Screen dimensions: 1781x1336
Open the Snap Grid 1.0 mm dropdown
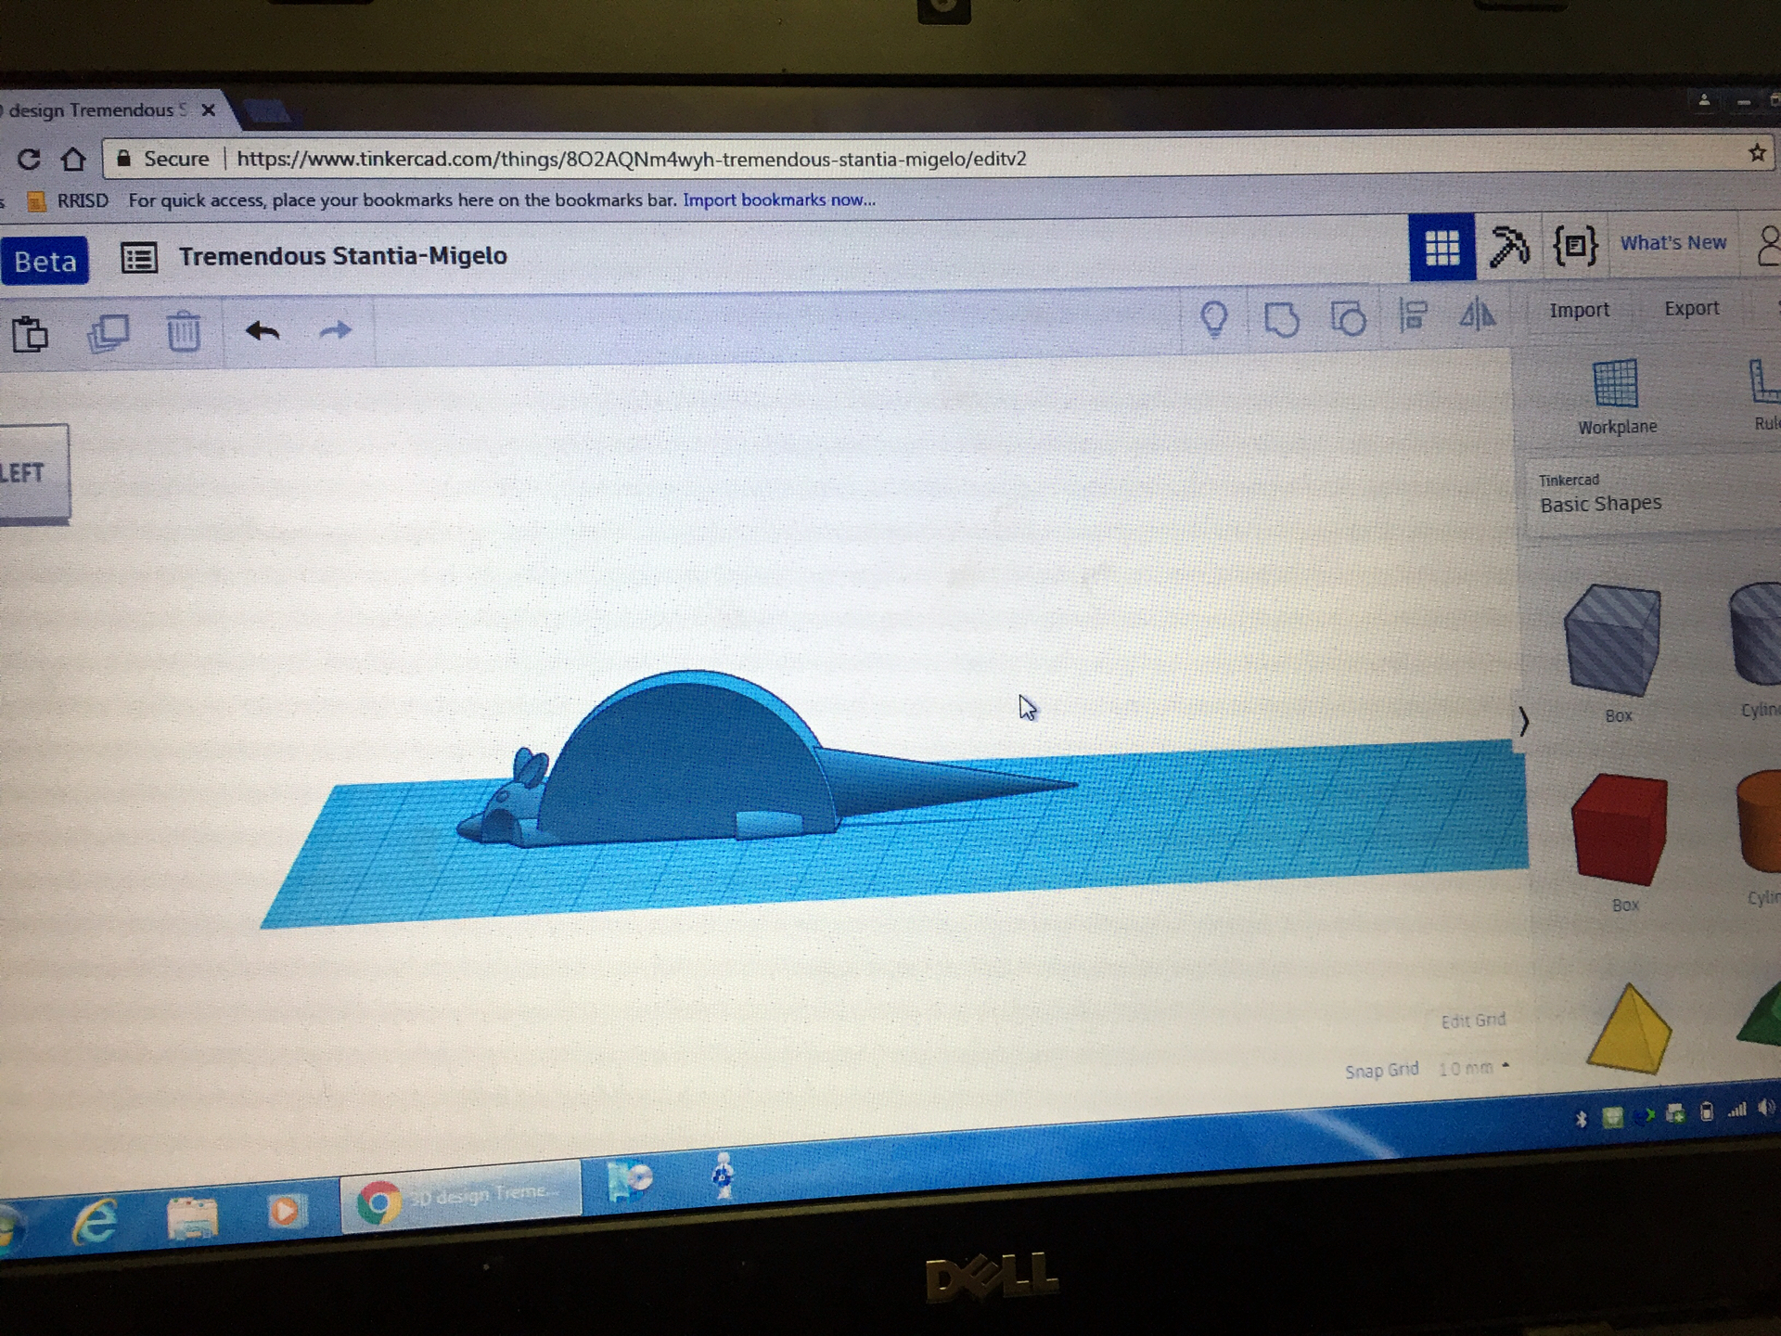point(1472,1068)
